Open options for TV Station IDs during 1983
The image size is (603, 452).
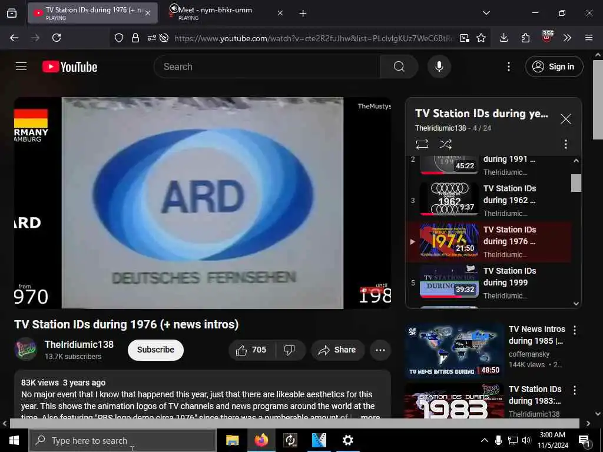coord(575,390)
